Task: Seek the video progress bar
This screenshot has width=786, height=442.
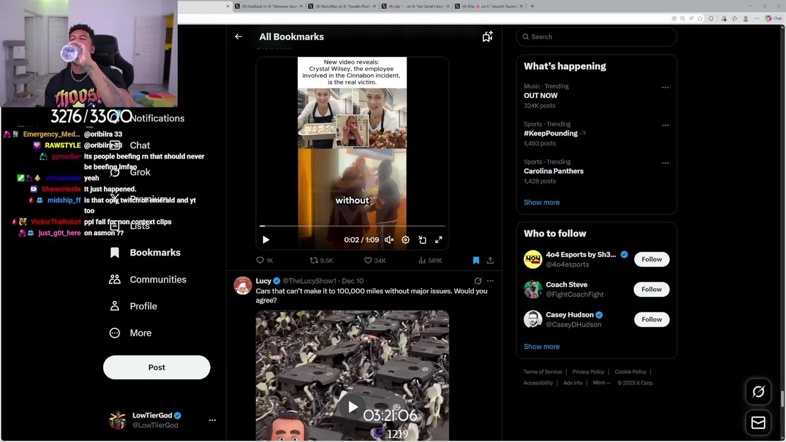Action: 352,227
